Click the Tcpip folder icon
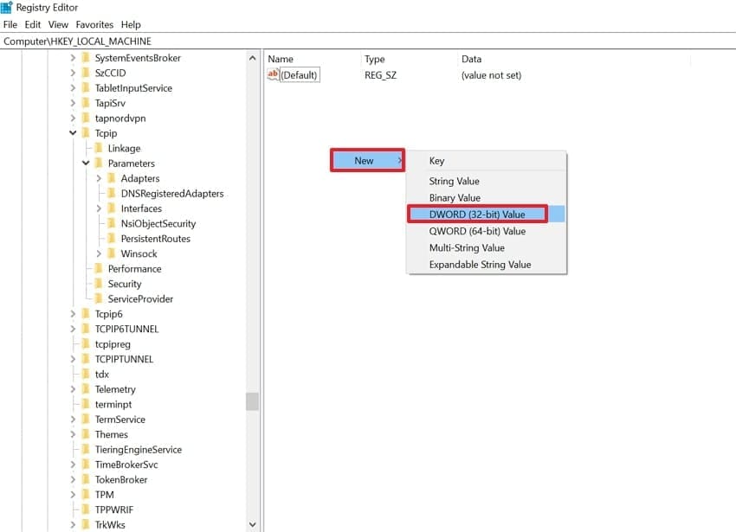Screen dimensions: 736x532 [x=87, y=133]
